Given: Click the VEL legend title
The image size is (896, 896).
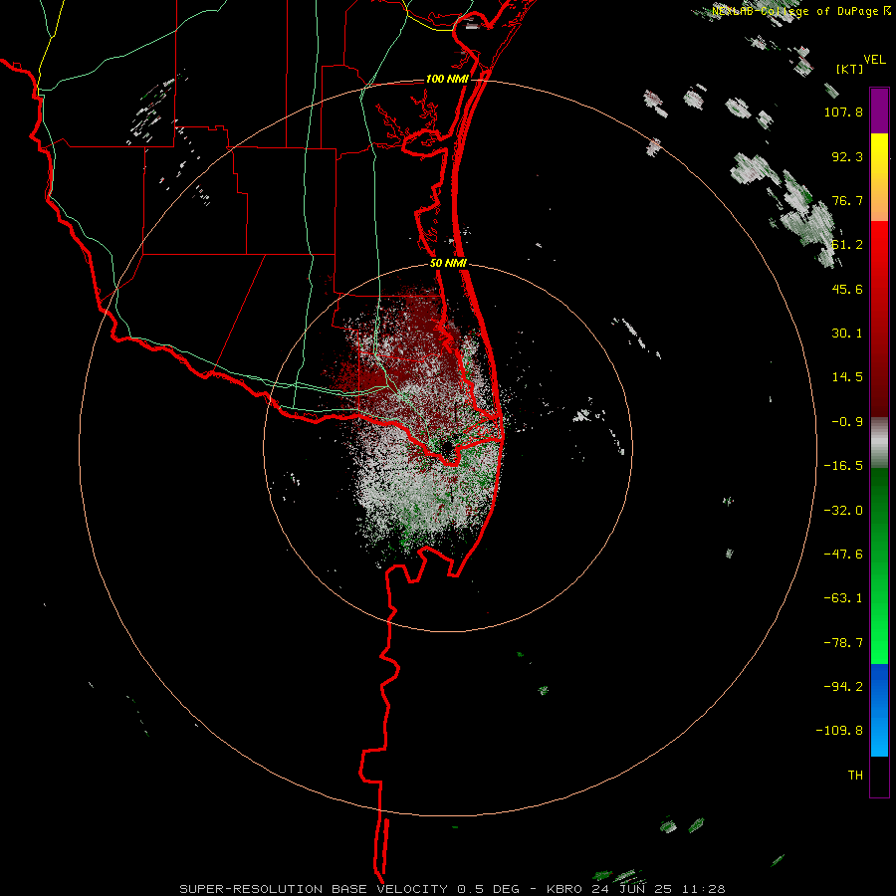Looking at the screenshot, I should (874, 59).
